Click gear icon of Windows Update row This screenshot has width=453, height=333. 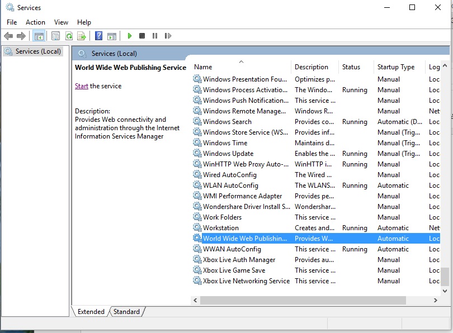click(x=197, y=153)
